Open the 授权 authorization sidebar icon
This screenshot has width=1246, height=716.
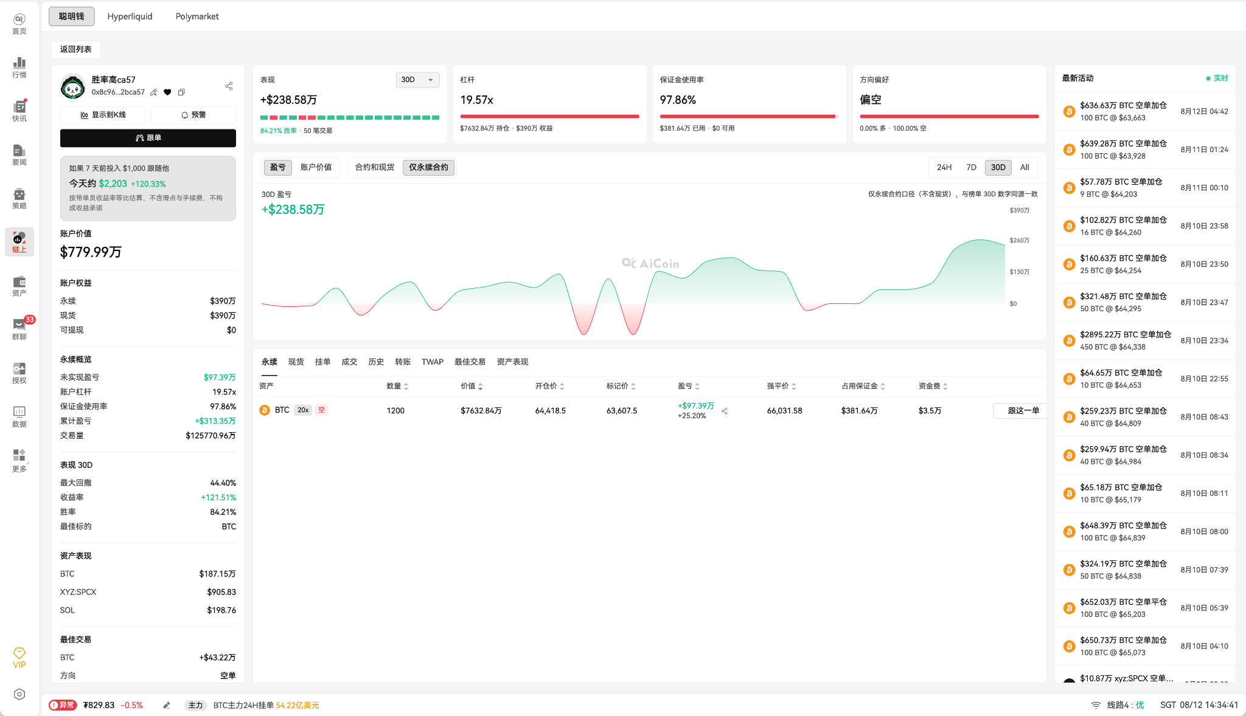pyautogui.click(x=19, y=373)
